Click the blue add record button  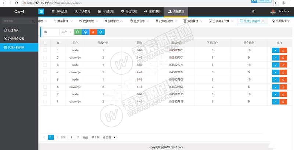click(x=85, y=32)
